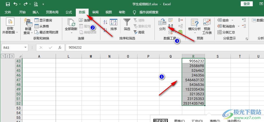The width and height of the screenshot is (264, 122).
Task: Click the Remove Duplicates icon in 数据工具
Action: click(x=171, y=26)
